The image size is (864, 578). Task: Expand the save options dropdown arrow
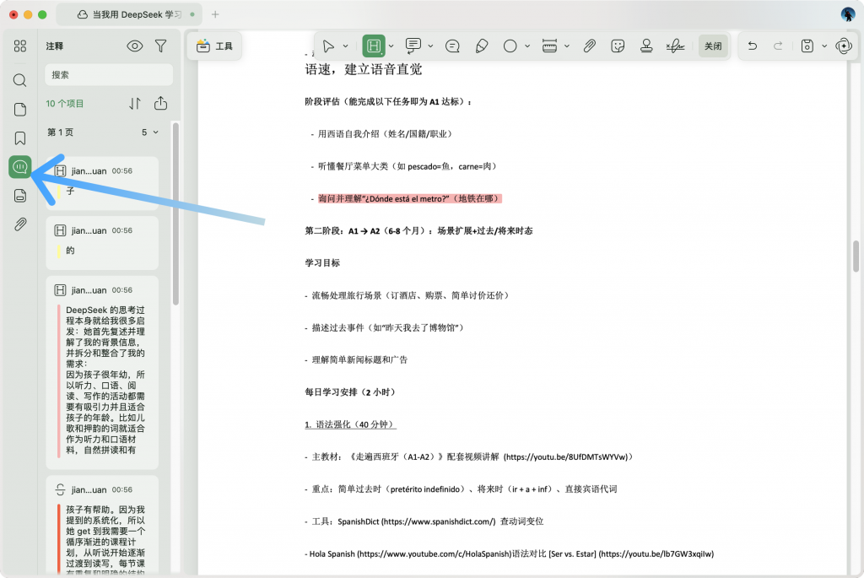824,46
